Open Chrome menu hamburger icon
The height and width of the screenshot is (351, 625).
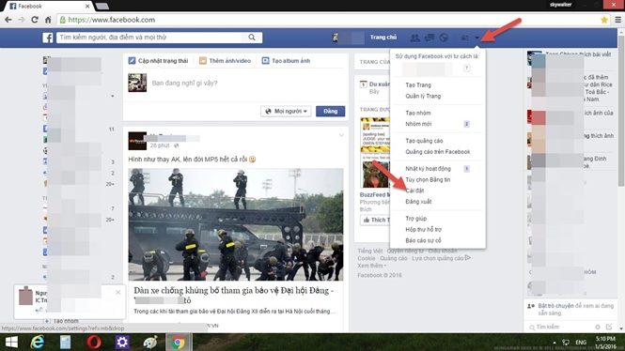pos(617,20)
